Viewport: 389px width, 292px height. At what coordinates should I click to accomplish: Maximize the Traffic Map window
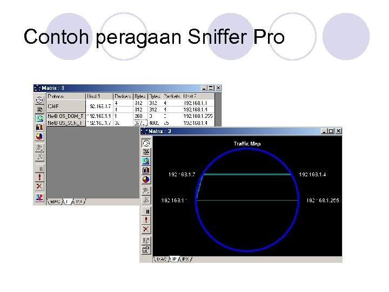point(331,131)
